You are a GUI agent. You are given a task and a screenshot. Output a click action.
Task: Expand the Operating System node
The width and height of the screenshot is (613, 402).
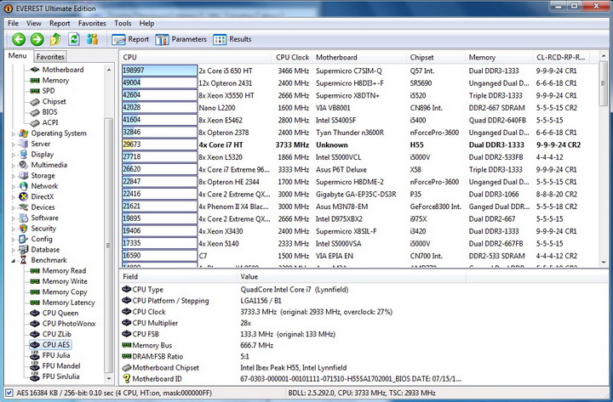click(14, 134)
